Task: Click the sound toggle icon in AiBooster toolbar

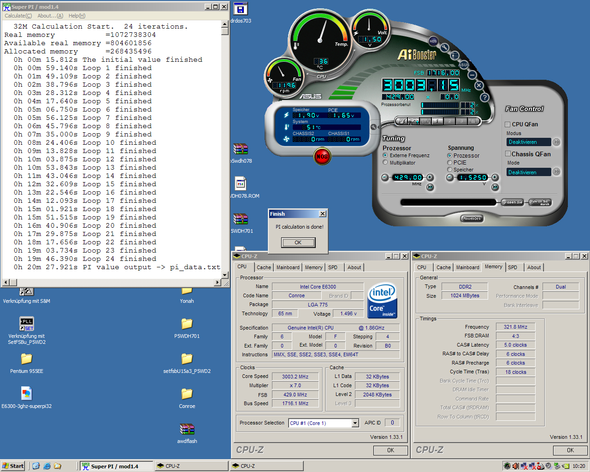Action: coord(425,121)
